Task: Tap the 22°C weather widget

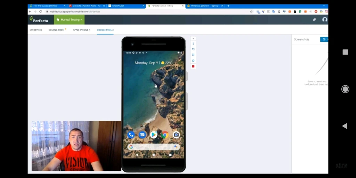Action: pos(167,63)
